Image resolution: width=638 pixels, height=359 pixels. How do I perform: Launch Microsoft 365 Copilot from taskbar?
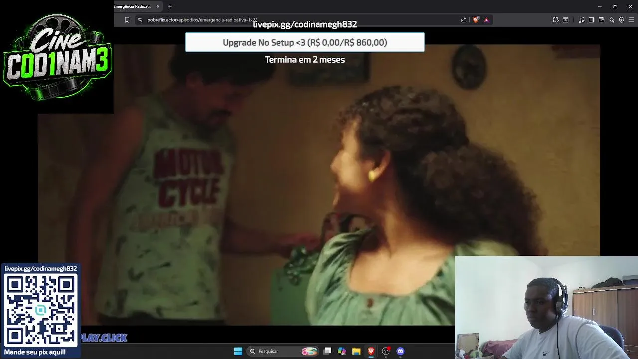point(342,351)
